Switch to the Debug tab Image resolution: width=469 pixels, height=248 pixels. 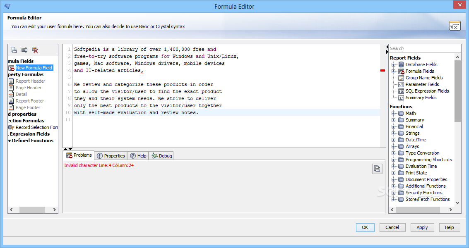pos(161,156)
